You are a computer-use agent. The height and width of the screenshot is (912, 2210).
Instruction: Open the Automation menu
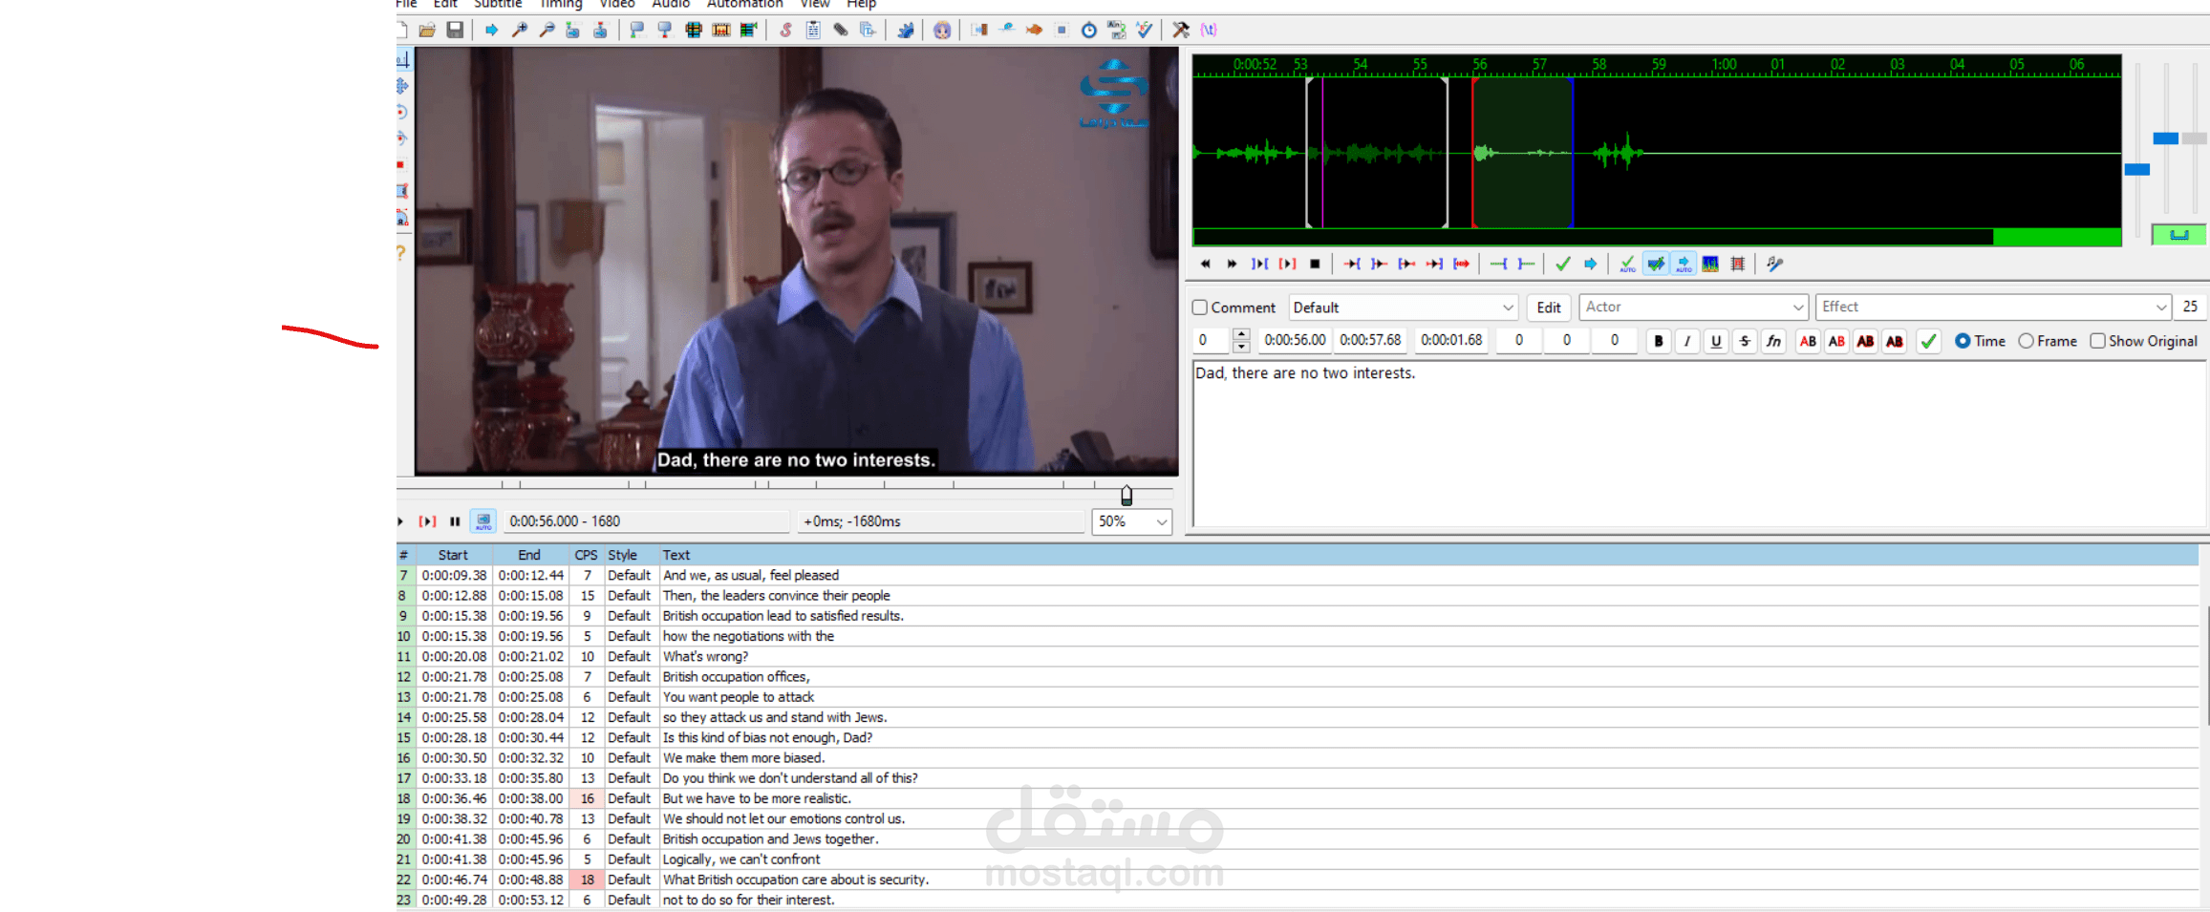[744, 4]
